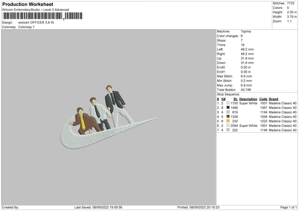Click the 'Code' column header
Viewport: 299px width, 211px height.
click(x=263, y=99)
